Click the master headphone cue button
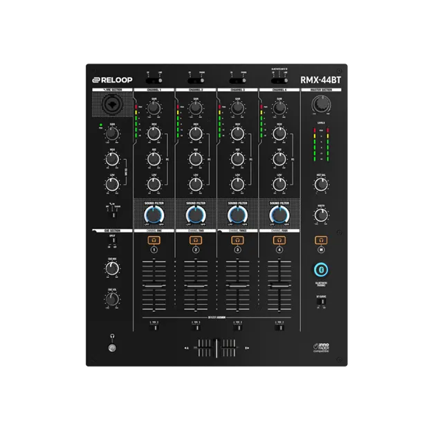The image size is (433, 433). [321, 240]
